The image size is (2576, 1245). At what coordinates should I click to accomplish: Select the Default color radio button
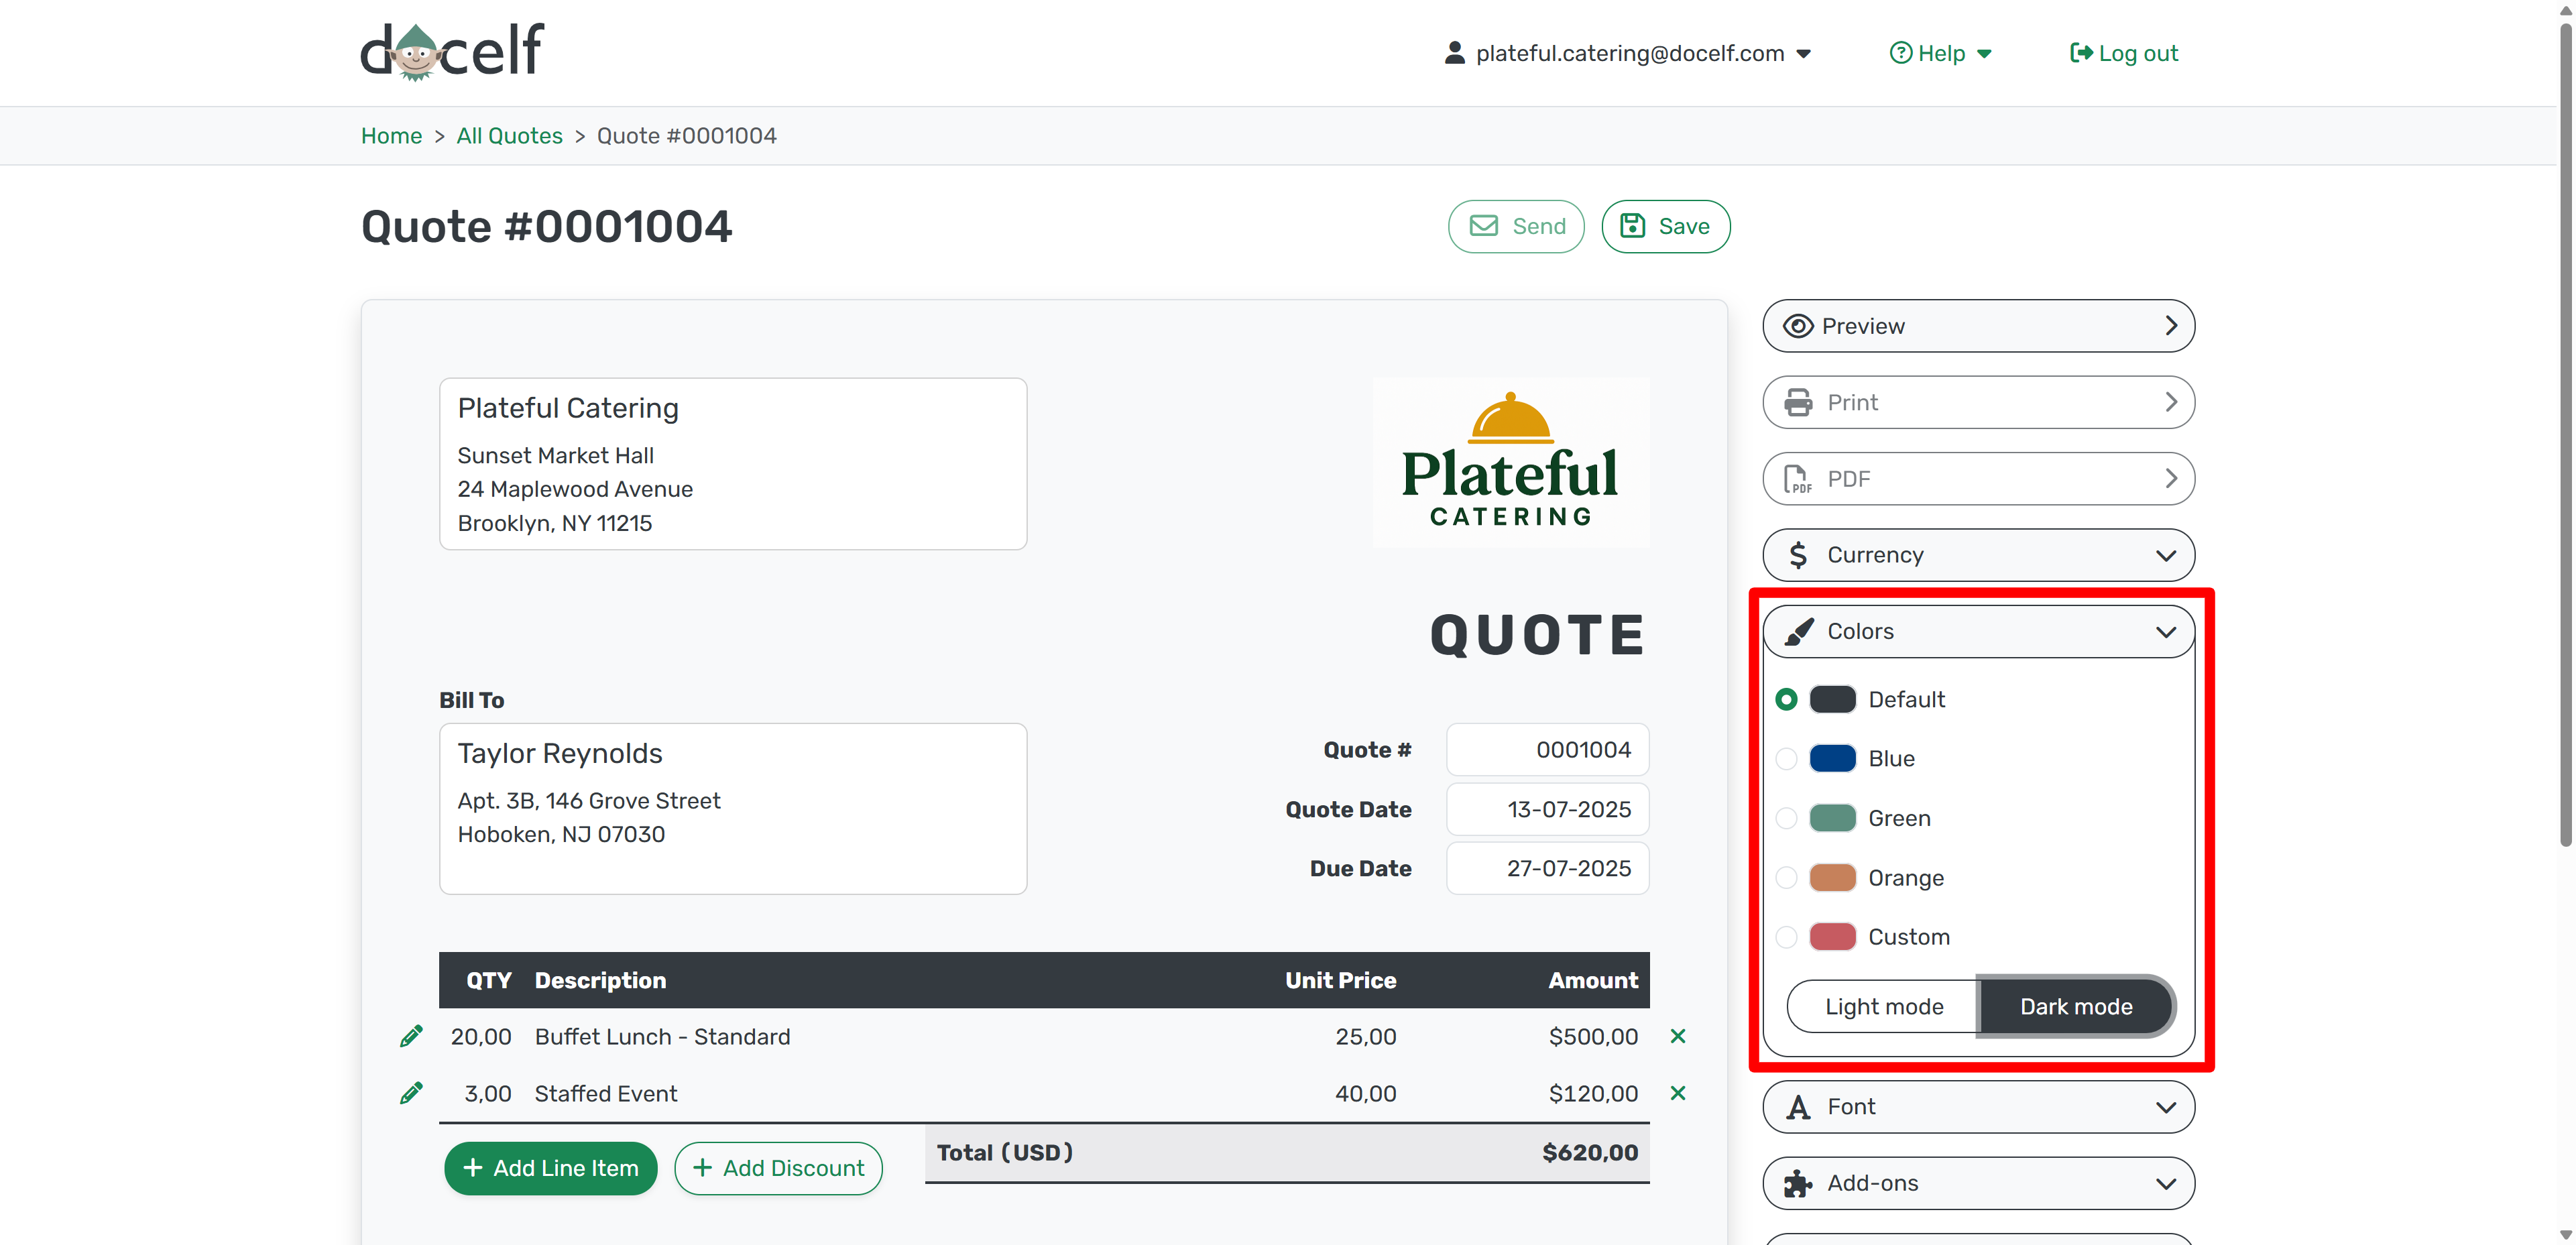click(1787, 699)
